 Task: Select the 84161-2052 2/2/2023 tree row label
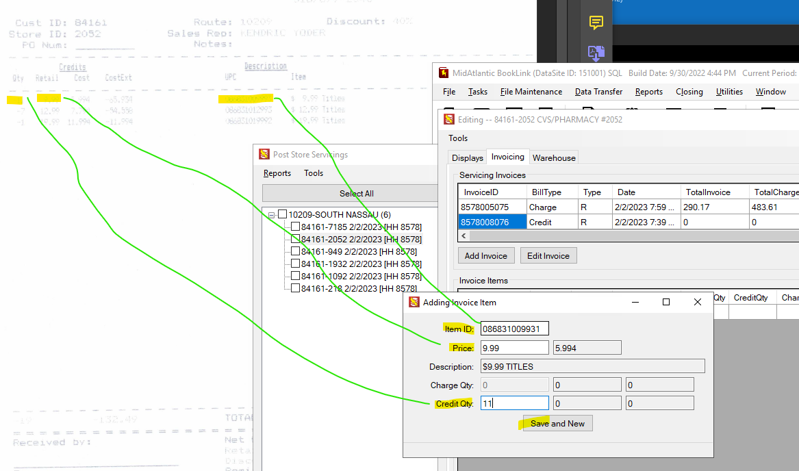362,239
